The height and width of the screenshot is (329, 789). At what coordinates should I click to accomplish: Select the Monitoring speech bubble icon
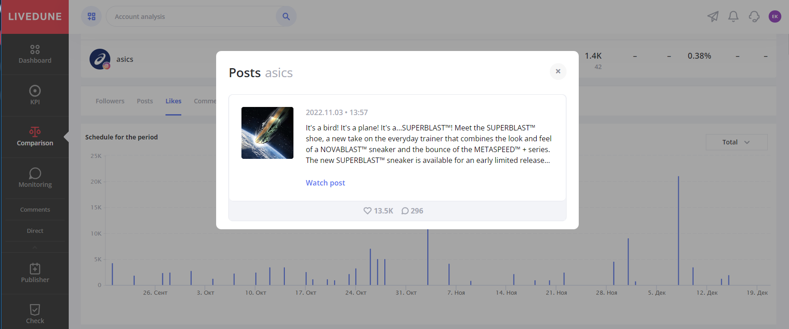click(x=35, y=173)
